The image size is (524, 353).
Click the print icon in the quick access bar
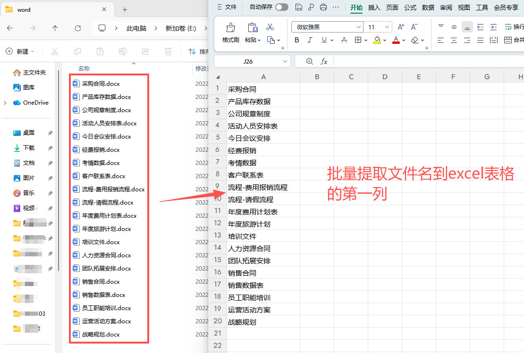coord(323,7)
